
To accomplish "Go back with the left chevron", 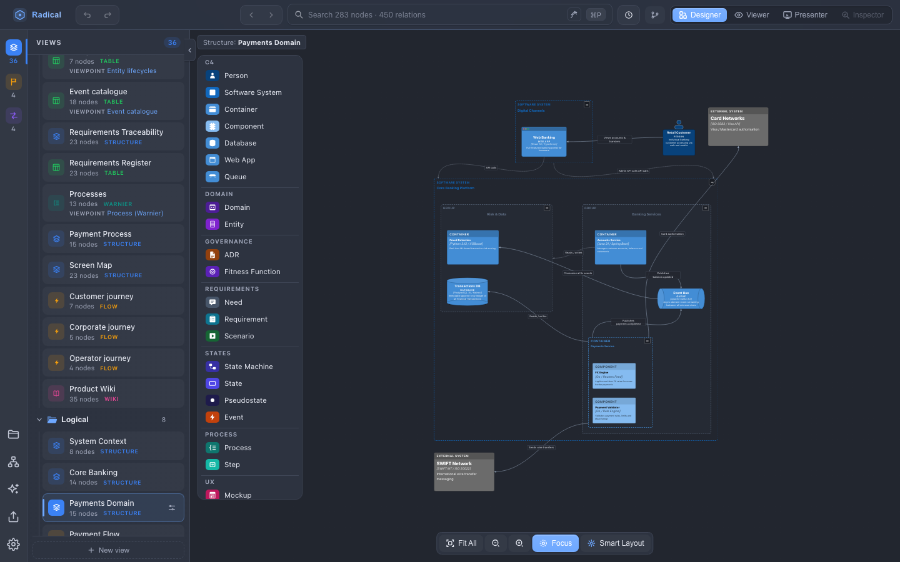I will click(x=251, y=15).
